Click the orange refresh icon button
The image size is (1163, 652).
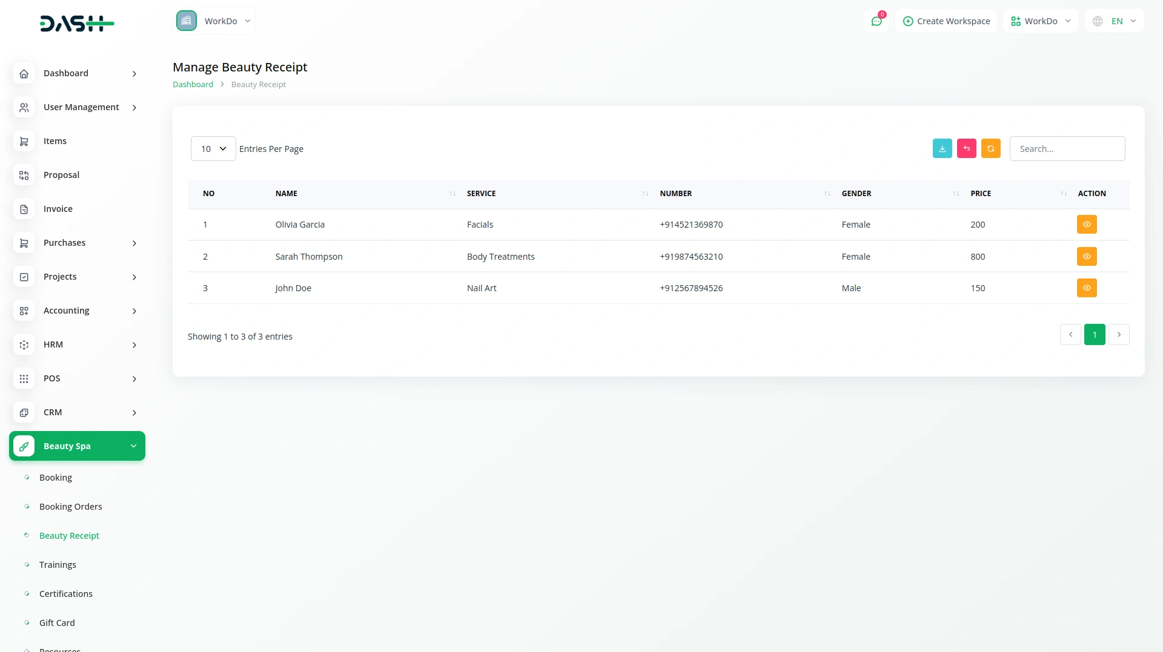pyautogui.click(x=990, y=148)
